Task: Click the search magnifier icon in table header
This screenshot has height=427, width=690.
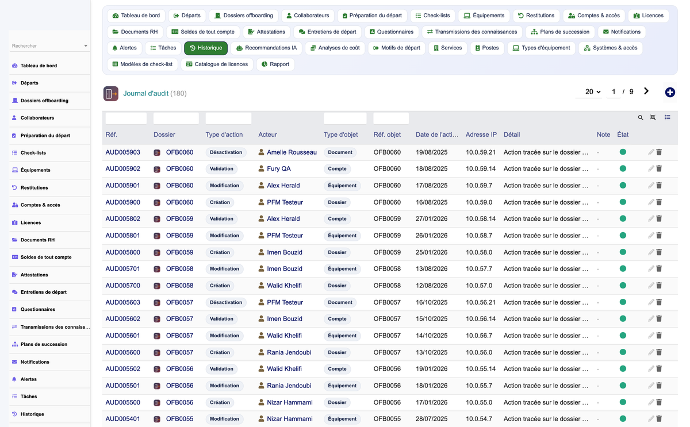Action: [x=641, y=118]
